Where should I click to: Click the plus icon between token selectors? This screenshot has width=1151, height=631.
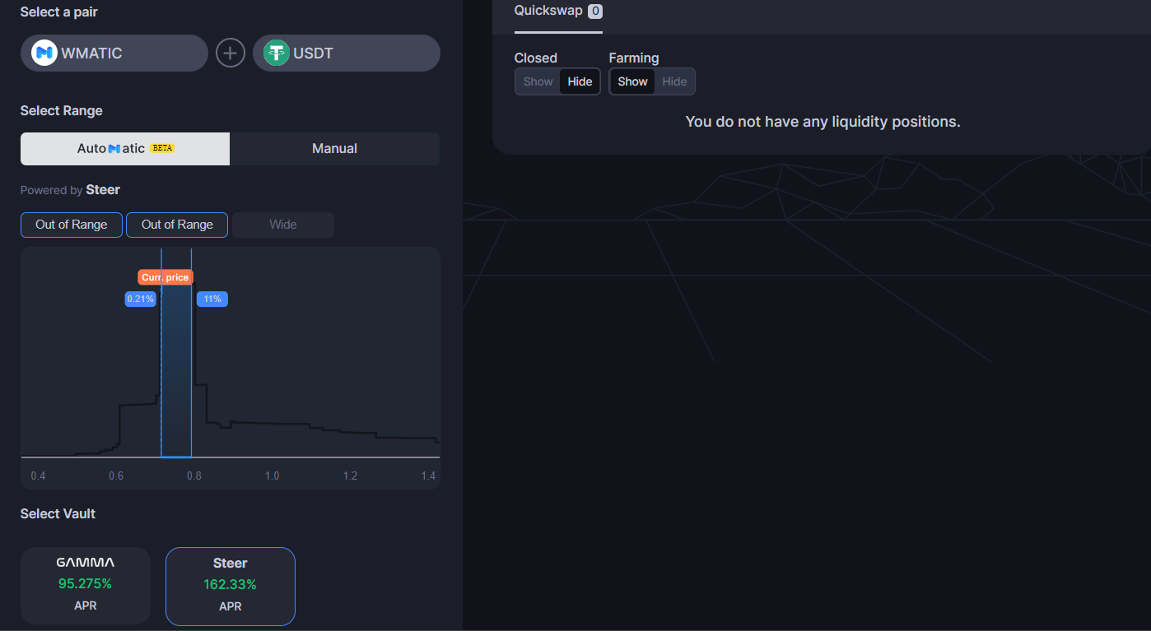point(230,53)
